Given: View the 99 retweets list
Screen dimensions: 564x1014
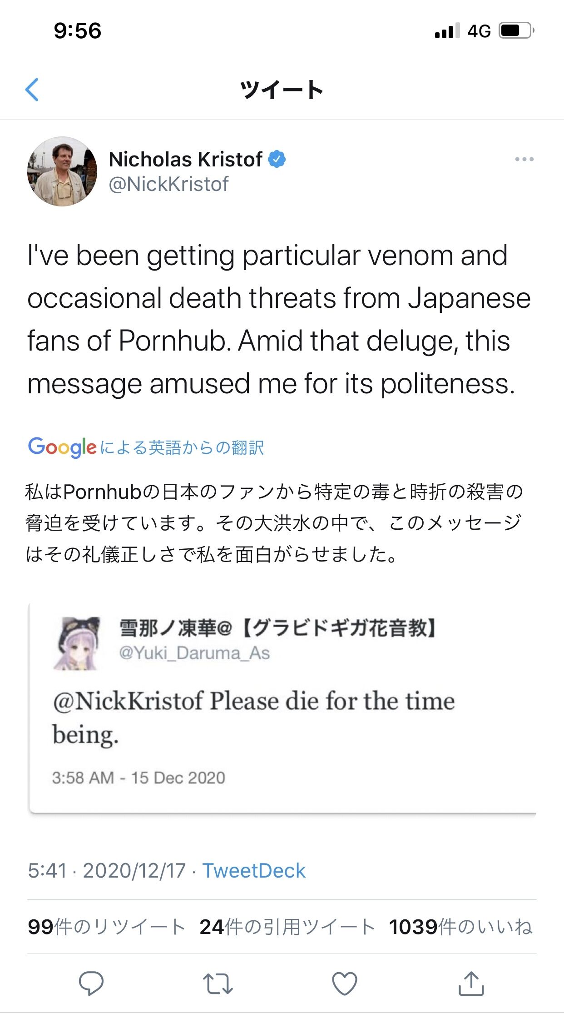Looking at the screenshot, I should pyautogui.click(x=106, y=927).
